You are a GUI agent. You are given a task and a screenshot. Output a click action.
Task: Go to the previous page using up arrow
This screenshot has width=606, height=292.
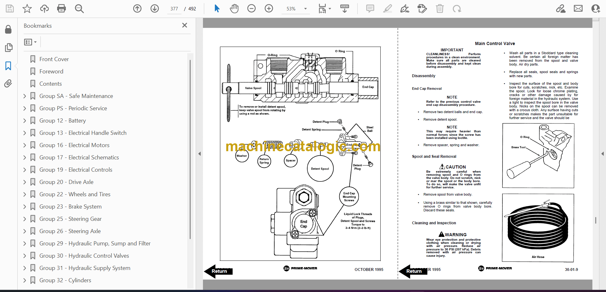pyautogui.click(x=137, y=9)
